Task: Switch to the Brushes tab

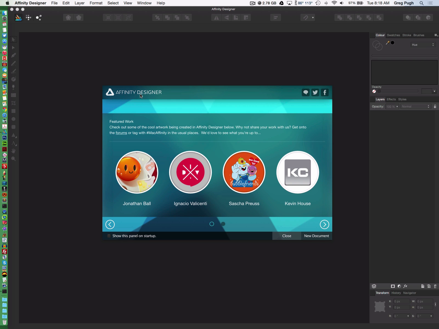Action: tap(419, 35)
